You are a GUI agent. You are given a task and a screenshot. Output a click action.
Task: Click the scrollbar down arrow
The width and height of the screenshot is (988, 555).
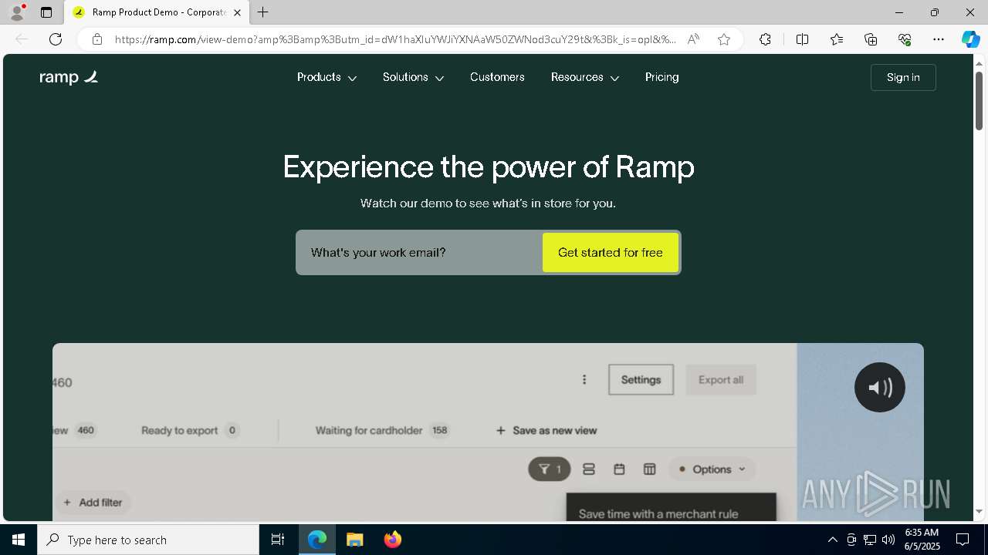[x=979, y=512]
